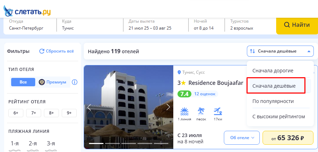Select the Все hotel type toggle
This screenshot has height=152, width=318.
(23, 82)
